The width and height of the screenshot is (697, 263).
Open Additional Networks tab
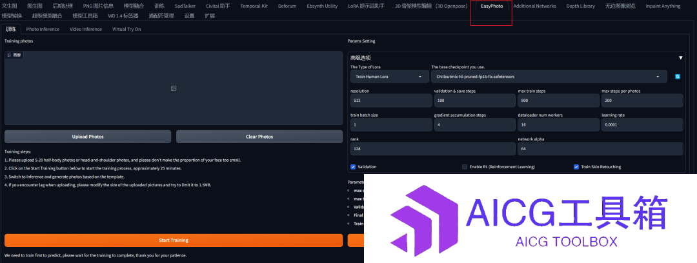tap(534, 6)
